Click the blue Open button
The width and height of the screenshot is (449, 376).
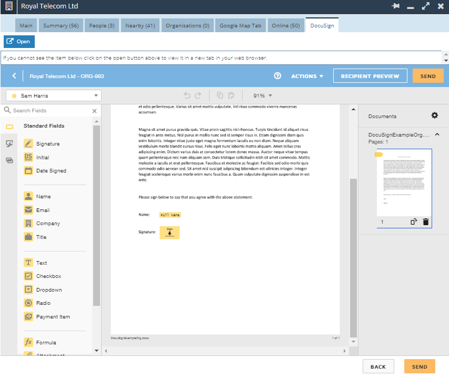[19, 42]
